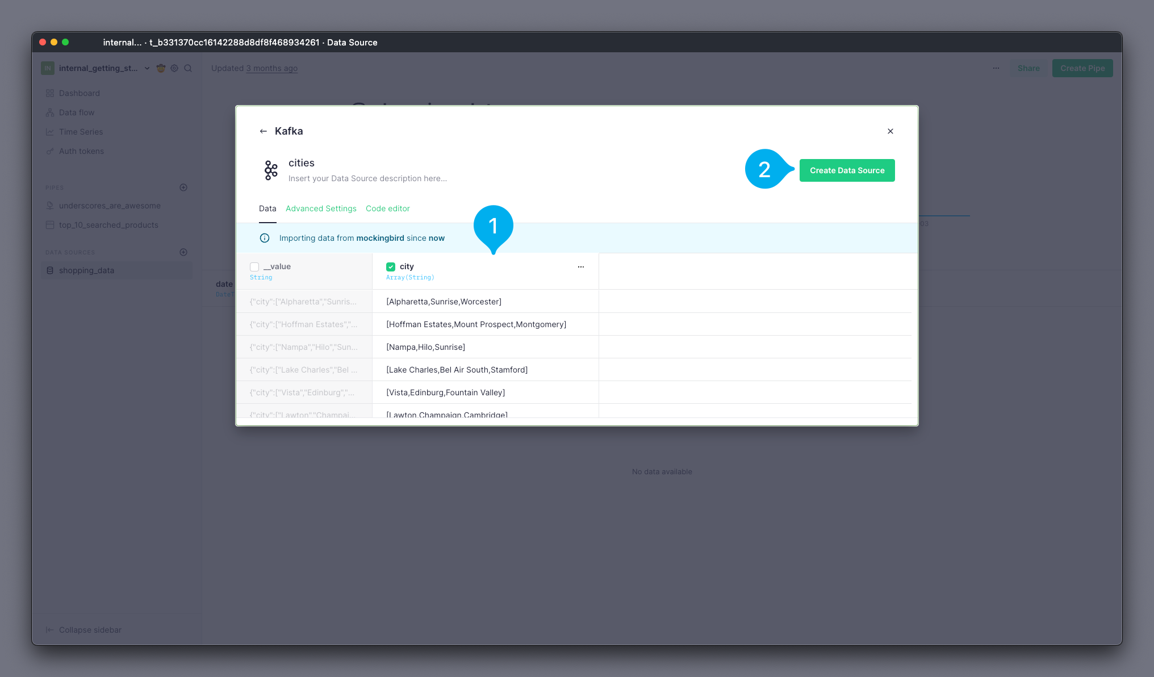Select the {"city":["Lake Charles" raw cell

304,370
